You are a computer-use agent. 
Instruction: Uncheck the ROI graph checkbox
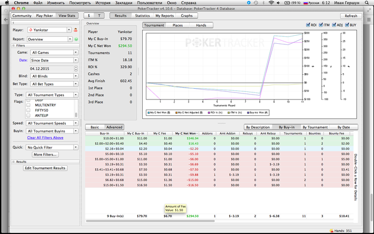coord(309,25)
